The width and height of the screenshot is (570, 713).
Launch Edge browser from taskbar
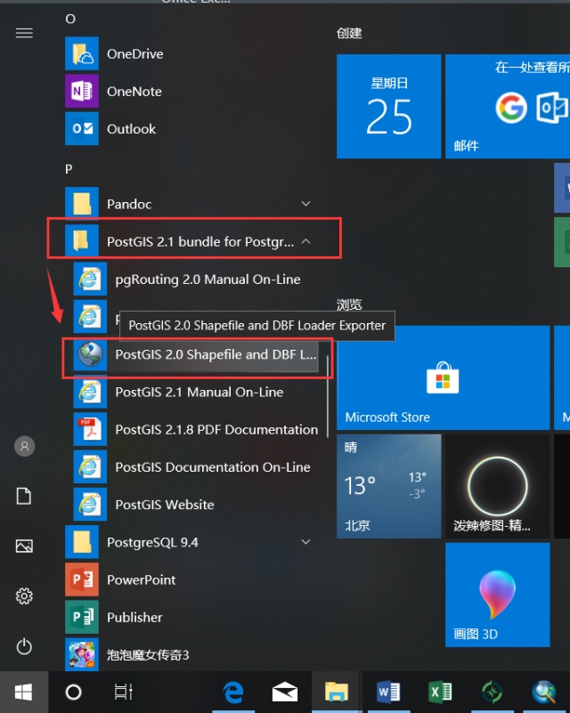(x=233, y=693)
